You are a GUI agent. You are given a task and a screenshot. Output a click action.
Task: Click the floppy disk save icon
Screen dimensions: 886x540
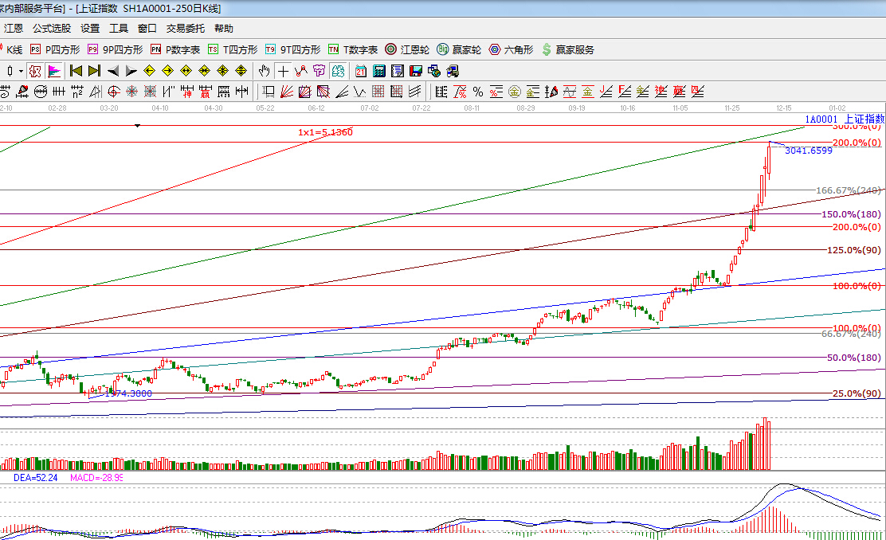[415, 71]
